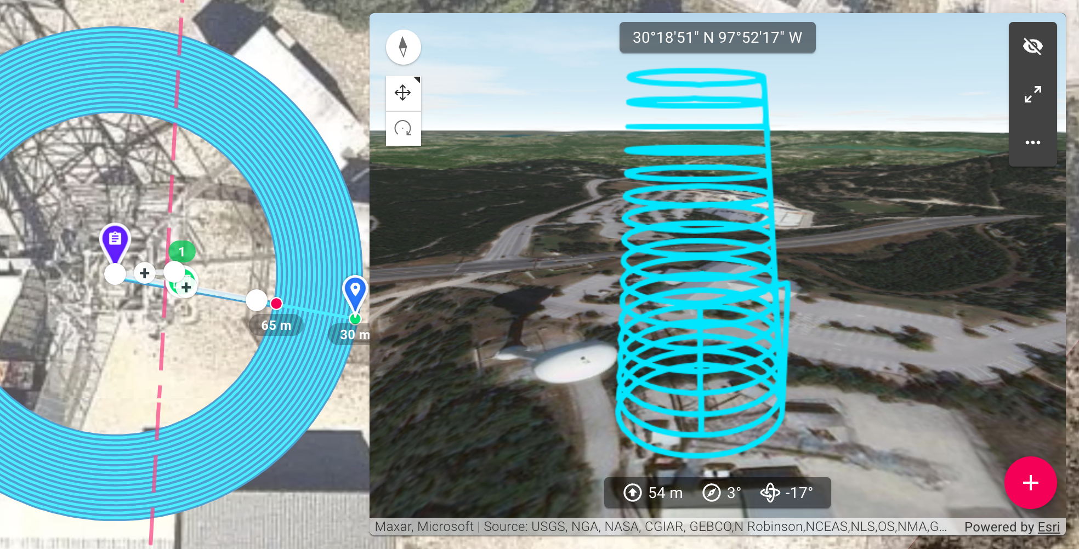Expand the 3D view to fullscreen
1079x549 pixels.
pyautogui.click(x=1032, y=94)
